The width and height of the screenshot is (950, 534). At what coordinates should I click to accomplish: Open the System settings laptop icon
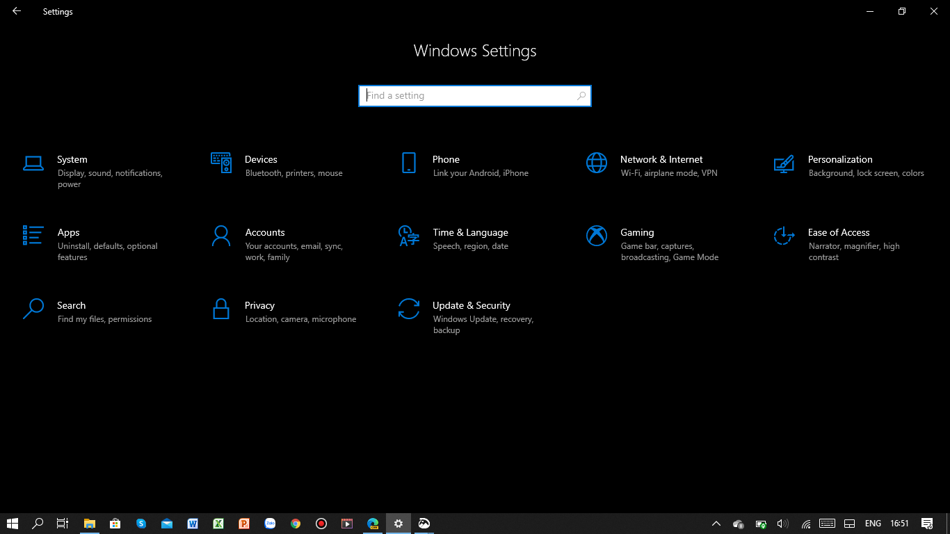click(x=33, y=163)
